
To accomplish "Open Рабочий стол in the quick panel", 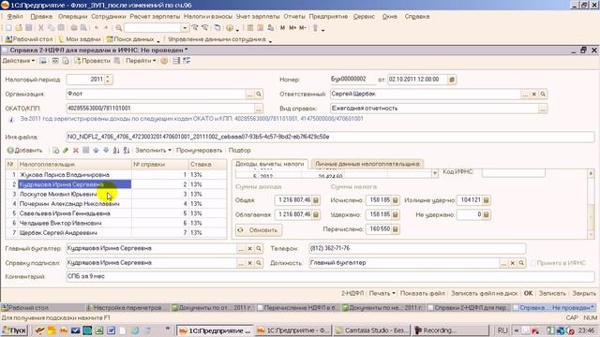I will click(x=29, y=39).
